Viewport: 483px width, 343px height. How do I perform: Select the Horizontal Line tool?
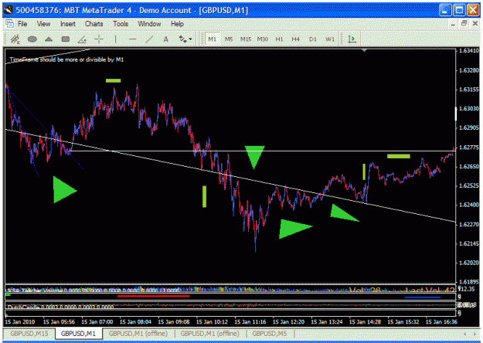tap(132, 39)
